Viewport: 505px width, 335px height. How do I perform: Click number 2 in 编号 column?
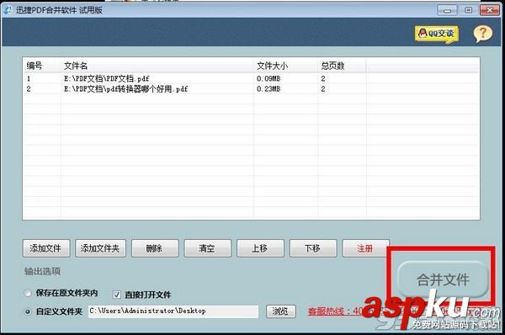[x=29, y=89]
